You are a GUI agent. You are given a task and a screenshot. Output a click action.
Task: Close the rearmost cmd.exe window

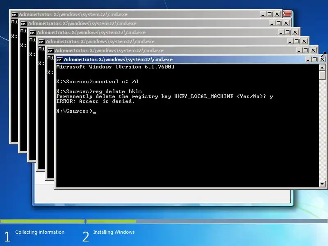(277, 14)
